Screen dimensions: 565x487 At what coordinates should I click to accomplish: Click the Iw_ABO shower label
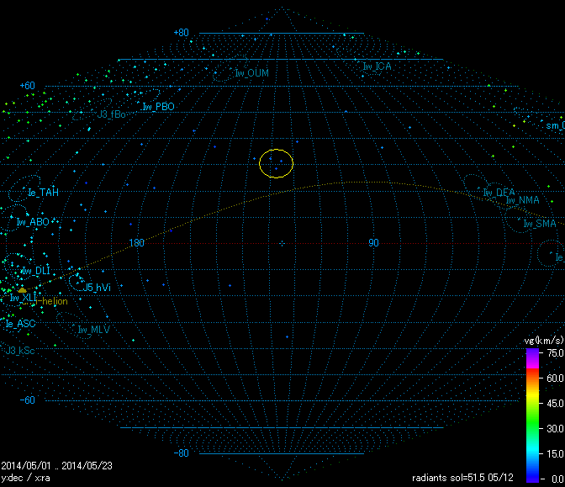[33, 222]
